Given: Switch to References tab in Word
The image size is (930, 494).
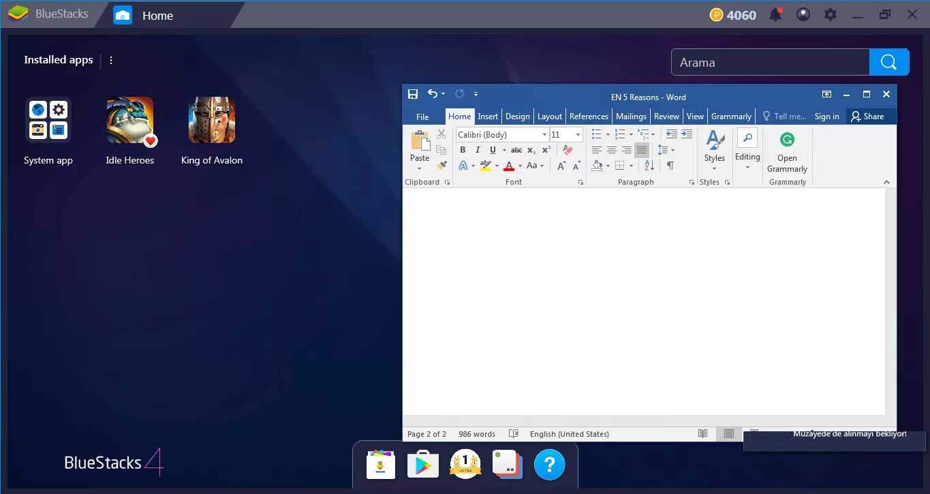Looking at the screenshot, I should pyautogui.click(x=589, y=117).
